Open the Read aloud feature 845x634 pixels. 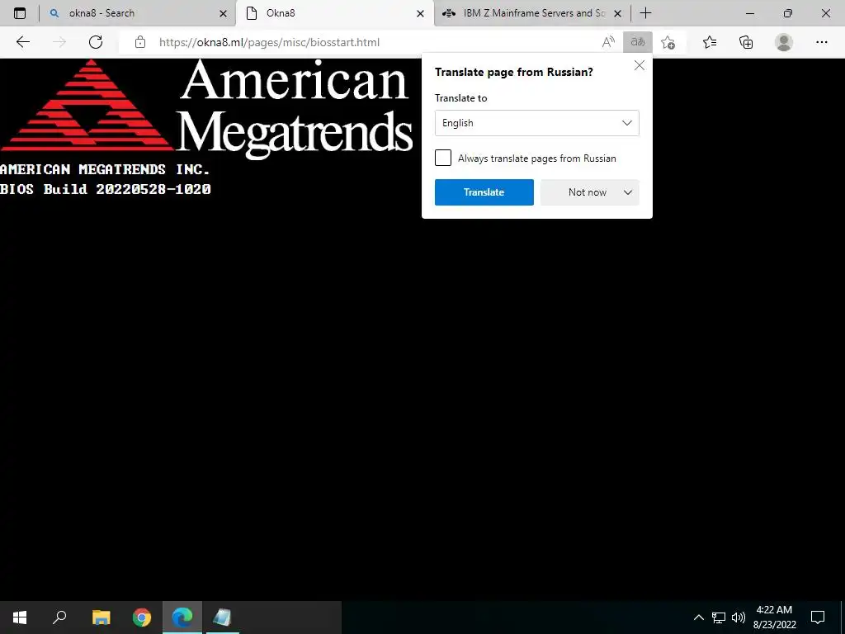pos(608,42)
